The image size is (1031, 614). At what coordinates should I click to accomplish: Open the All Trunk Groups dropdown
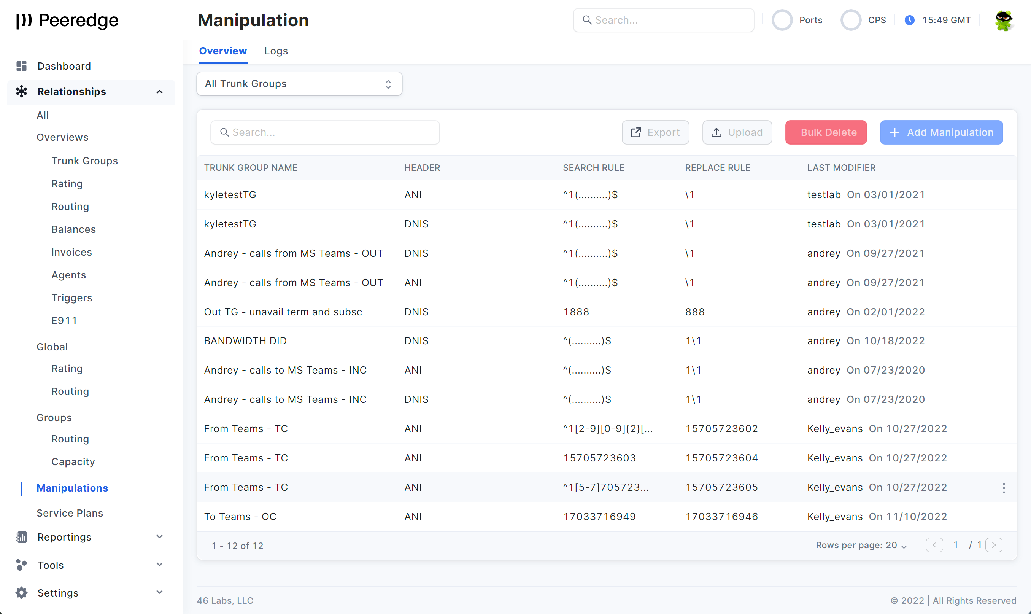click(299, 84)
